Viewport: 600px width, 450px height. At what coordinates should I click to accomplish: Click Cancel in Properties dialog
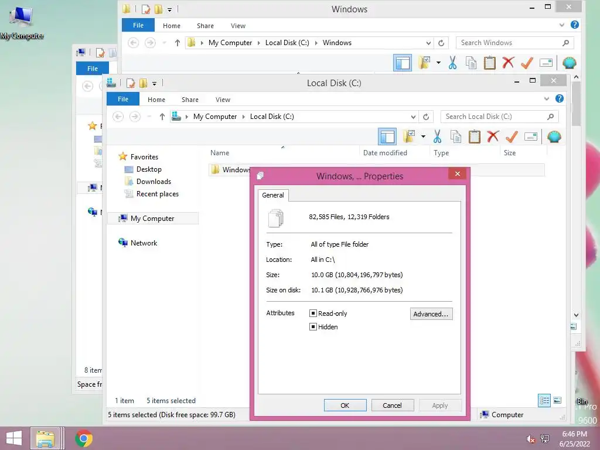point(392,405)
